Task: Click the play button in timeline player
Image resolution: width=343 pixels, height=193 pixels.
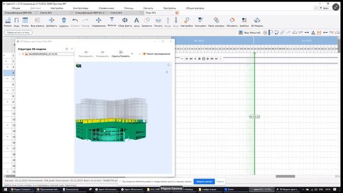Action: (208, 58)
